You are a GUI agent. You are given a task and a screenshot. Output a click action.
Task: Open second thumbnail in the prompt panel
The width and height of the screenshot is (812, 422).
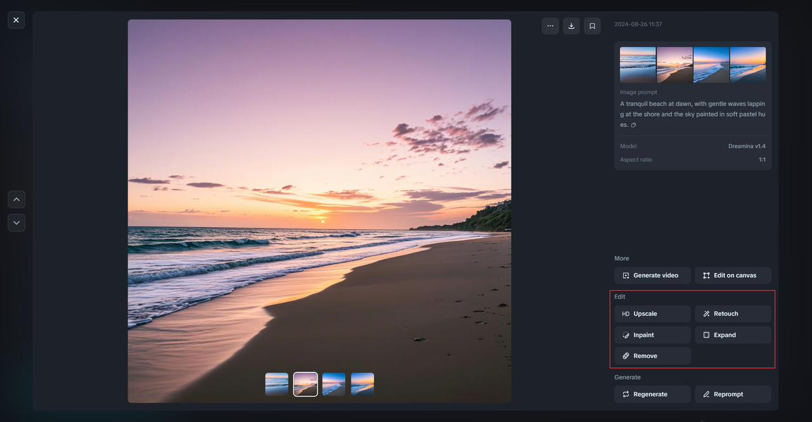tap(674, 65)
